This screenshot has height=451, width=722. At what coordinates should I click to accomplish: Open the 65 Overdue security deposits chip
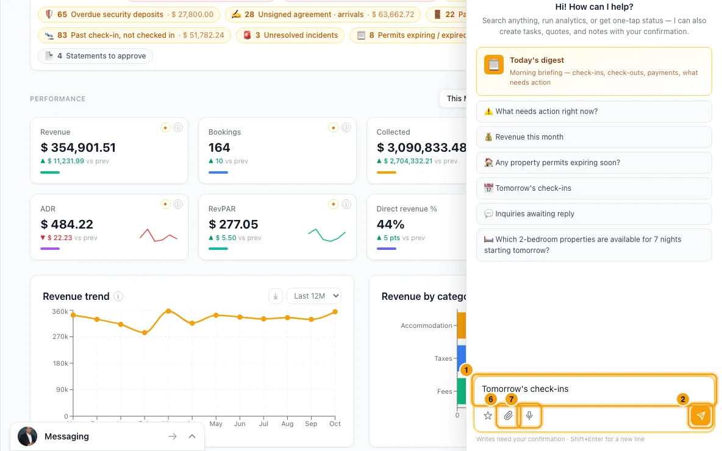point(129,14)
